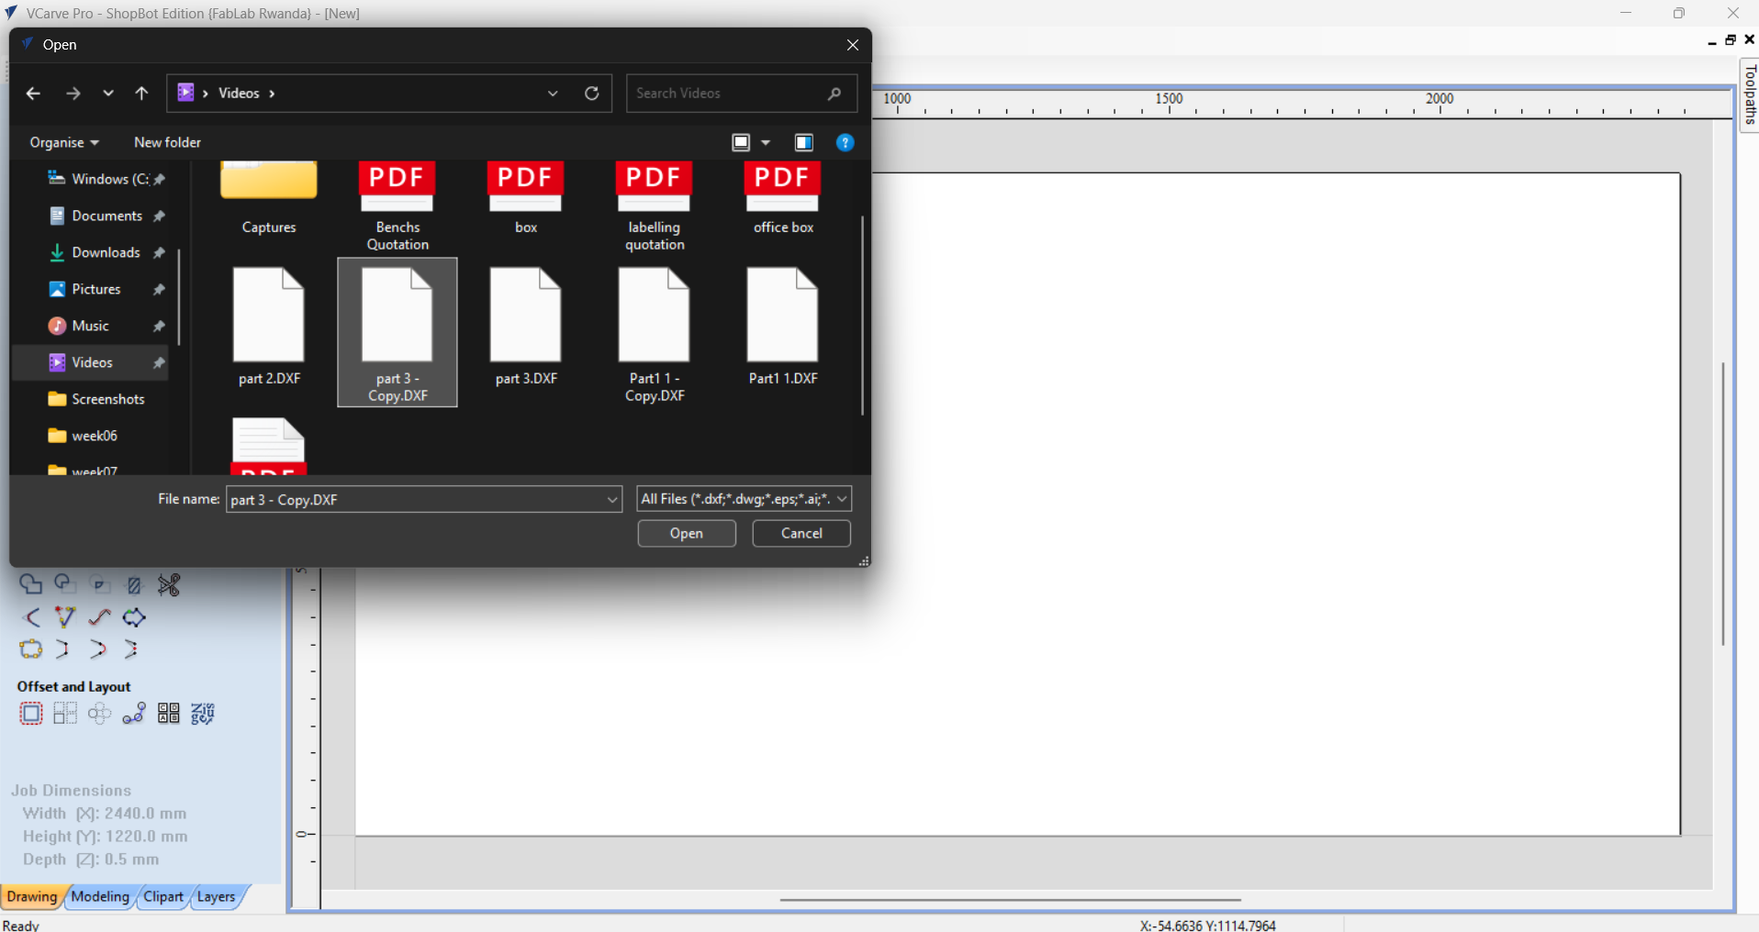Click the canvas vertical scrollbar
The height and width of the screenshot is (932, 1759).
tap(1723, 504)
